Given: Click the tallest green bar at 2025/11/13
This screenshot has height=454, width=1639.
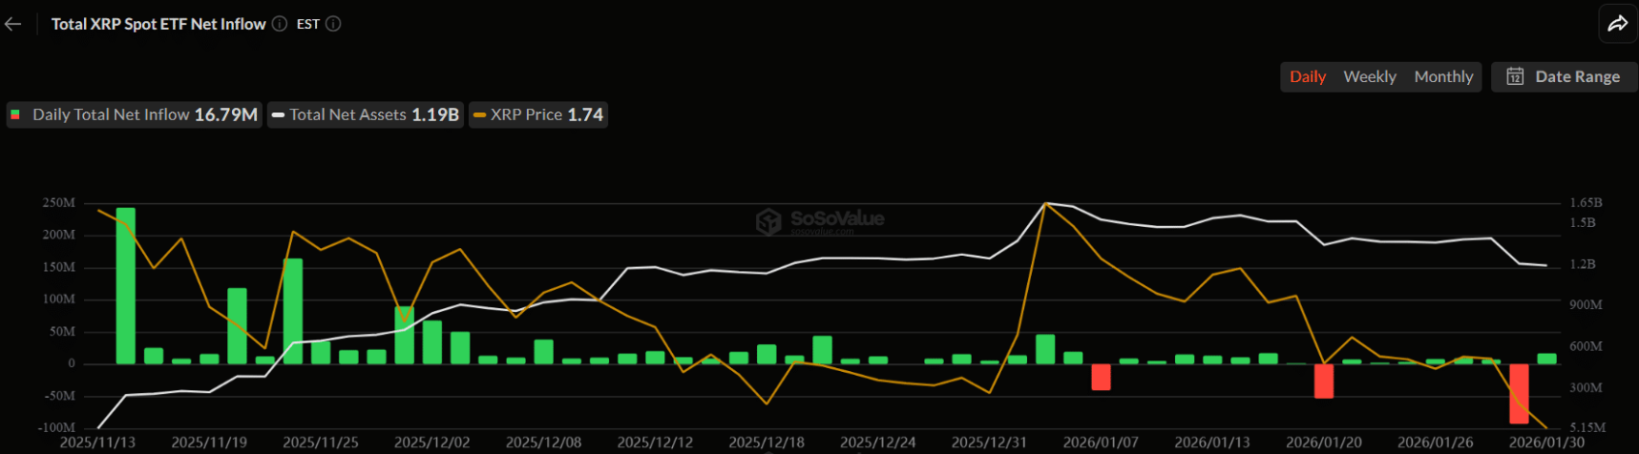Looking at the screenshot, I should [125, 285].
